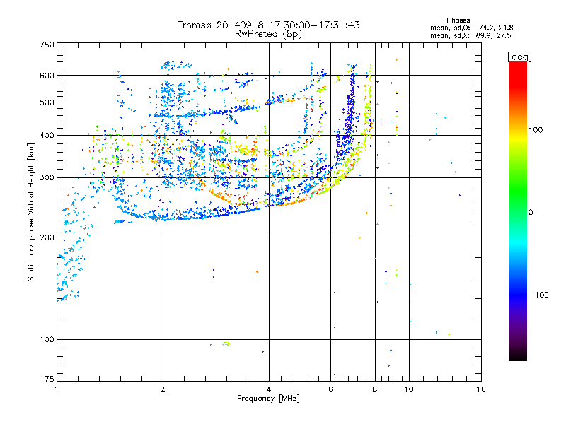The width and height of the screenshot is (566, 424).
Task: Click the x-axis tick label '16'
Action: 481,389
